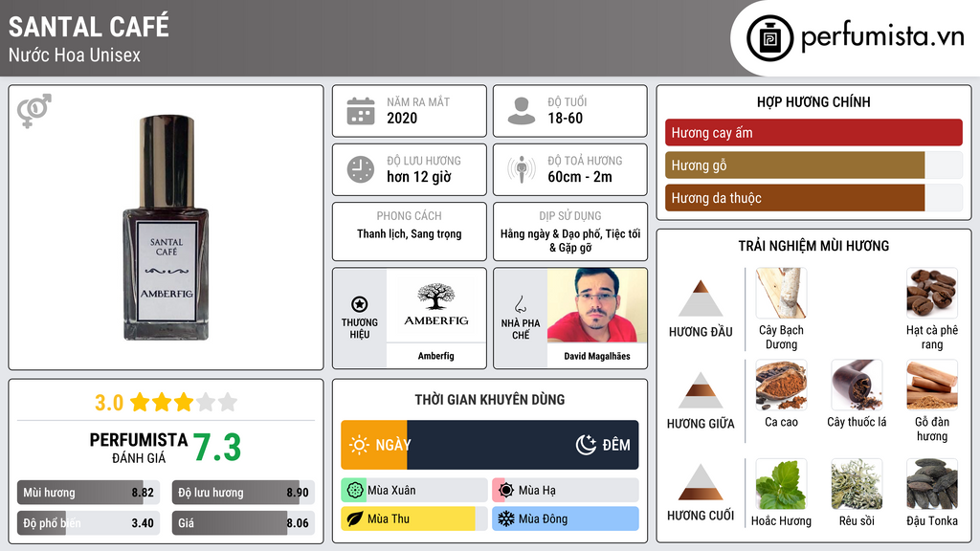
Task: Click the David Magalhães name caption
Action: click(x=597, y=356)
